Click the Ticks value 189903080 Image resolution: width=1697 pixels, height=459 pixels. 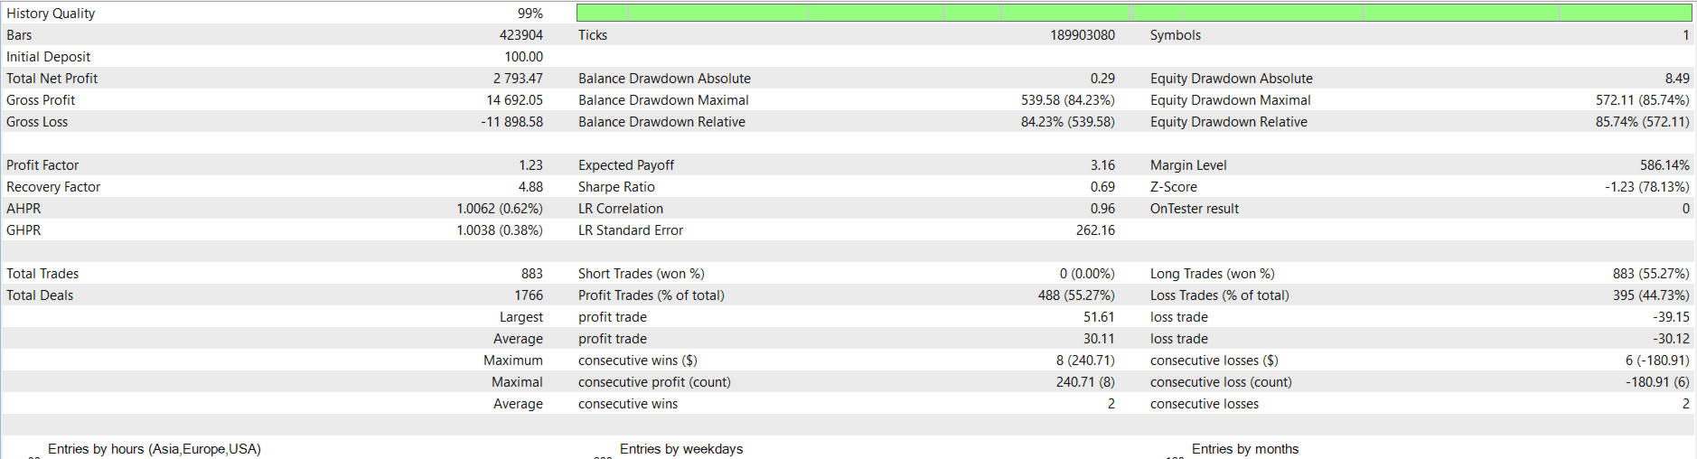1082,35
